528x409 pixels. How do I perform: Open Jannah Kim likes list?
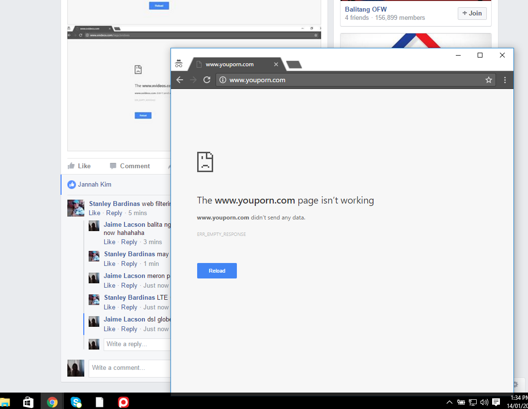coord(94,185)
